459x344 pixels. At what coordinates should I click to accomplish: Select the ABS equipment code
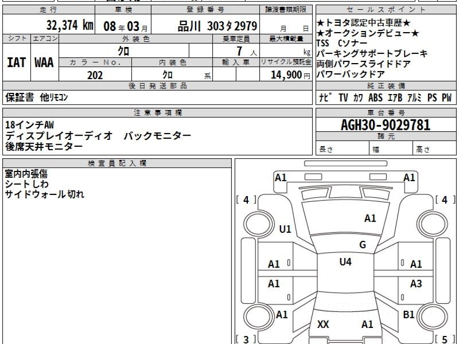(375, 98)
